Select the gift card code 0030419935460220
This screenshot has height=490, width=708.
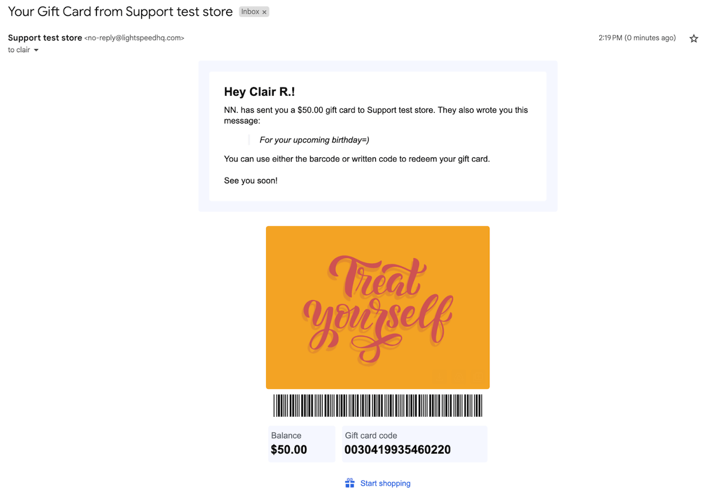[x=397, y=450]
